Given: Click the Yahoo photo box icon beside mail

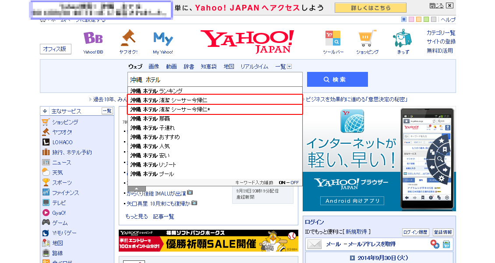Looking at the screenshot, I should click(446, 244).
